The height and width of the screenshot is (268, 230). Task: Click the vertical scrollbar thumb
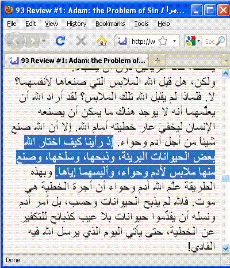tap(225, 178)
